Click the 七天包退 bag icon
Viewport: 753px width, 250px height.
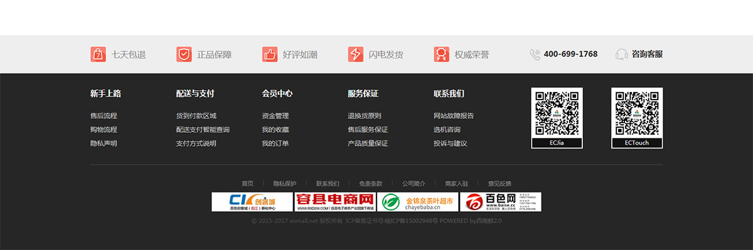click(x=98, y=55)
